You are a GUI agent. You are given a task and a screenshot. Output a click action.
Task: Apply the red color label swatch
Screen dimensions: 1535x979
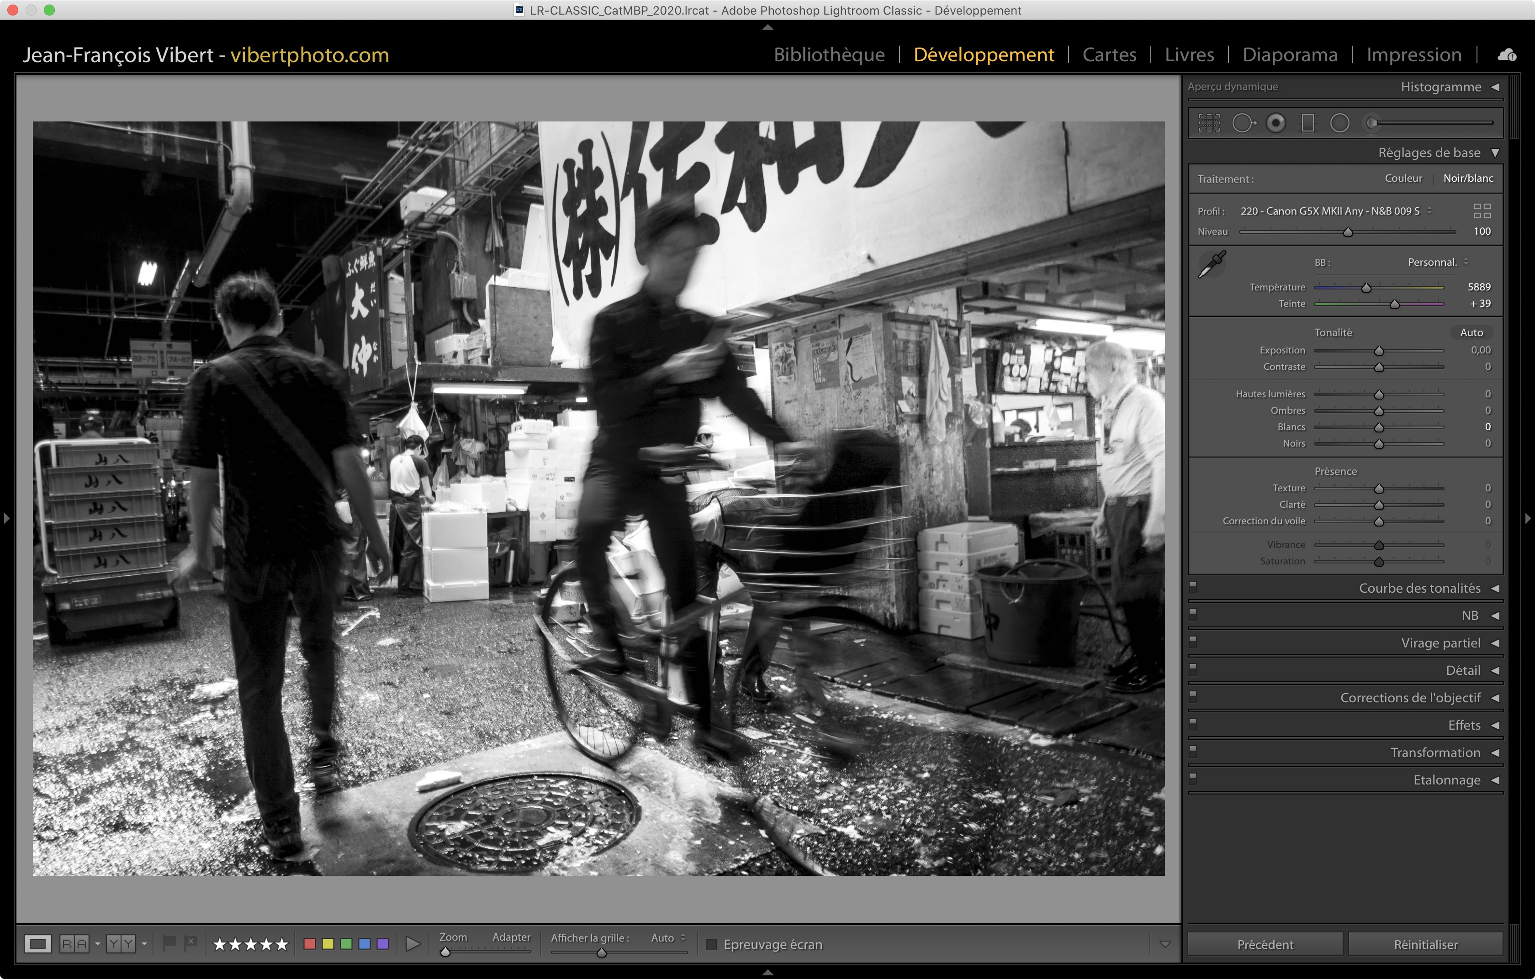pyautogui.click(x=310, y=943)
